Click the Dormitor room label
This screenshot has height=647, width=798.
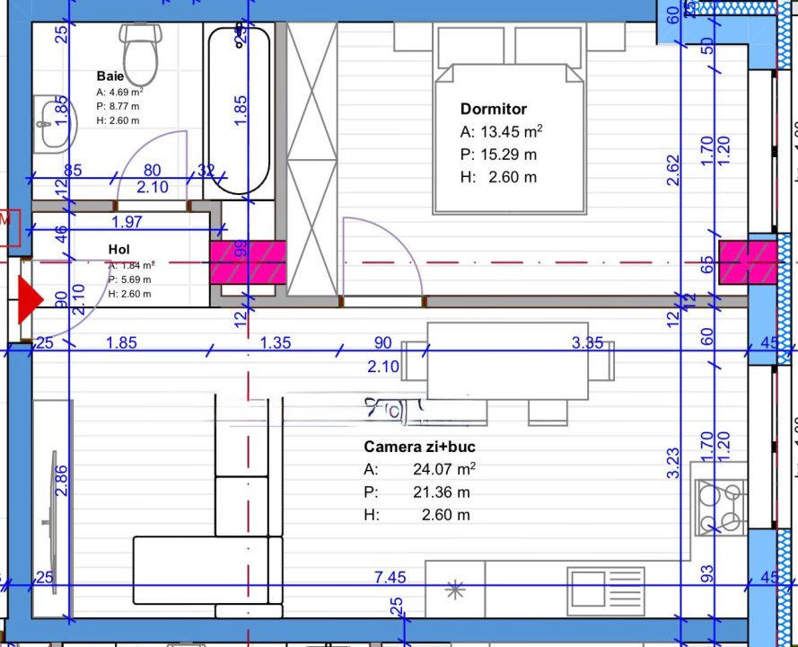coord(493,109)
